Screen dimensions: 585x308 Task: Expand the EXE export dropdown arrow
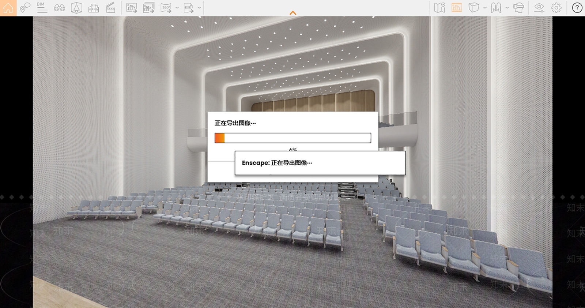[199, 8]
